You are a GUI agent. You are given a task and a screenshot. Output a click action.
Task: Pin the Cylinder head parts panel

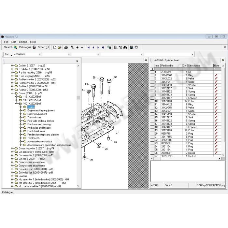[x=222, y=60]
